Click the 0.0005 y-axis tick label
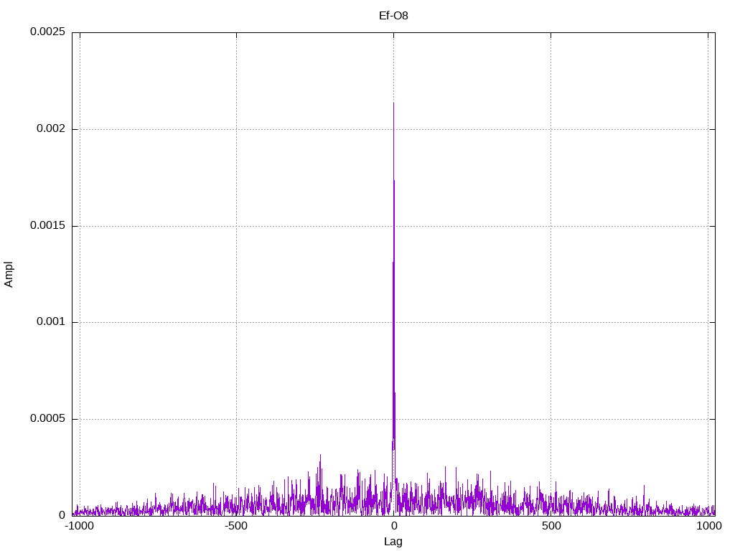The image size is (735, 551). click(47, 418)
